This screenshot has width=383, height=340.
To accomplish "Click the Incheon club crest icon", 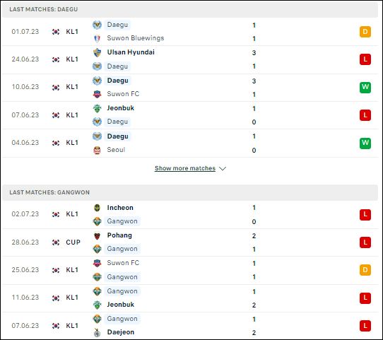I will pos(97,208).
